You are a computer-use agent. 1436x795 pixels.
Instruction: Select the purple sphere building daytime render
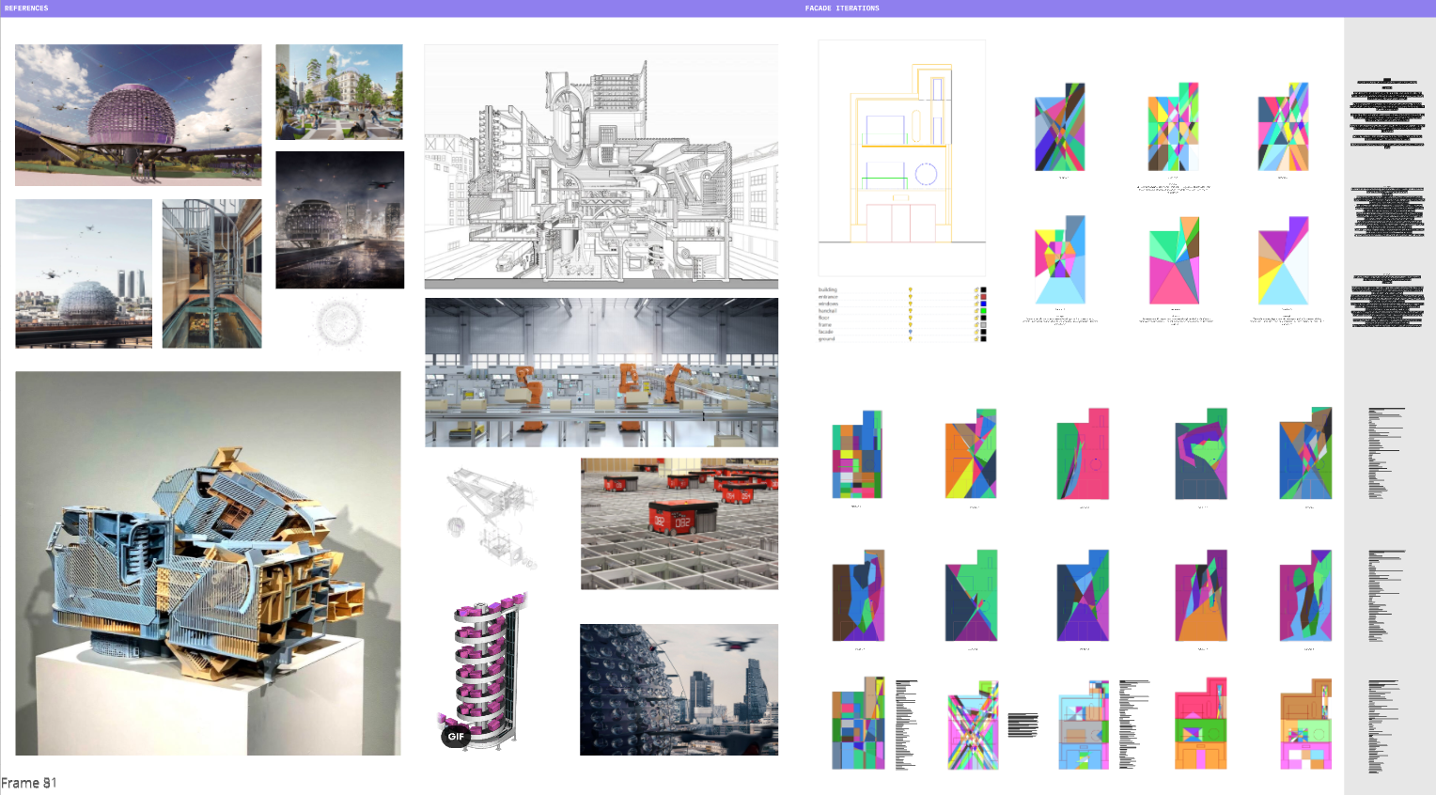138,115
